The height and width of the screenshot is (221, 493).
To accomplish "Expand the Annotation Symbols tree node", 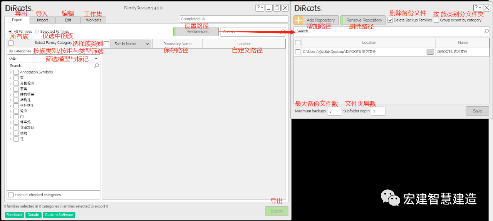I will click(x=10, y=72).
